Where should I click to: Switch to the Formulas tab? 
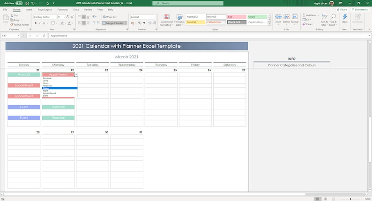pos(62,9)
